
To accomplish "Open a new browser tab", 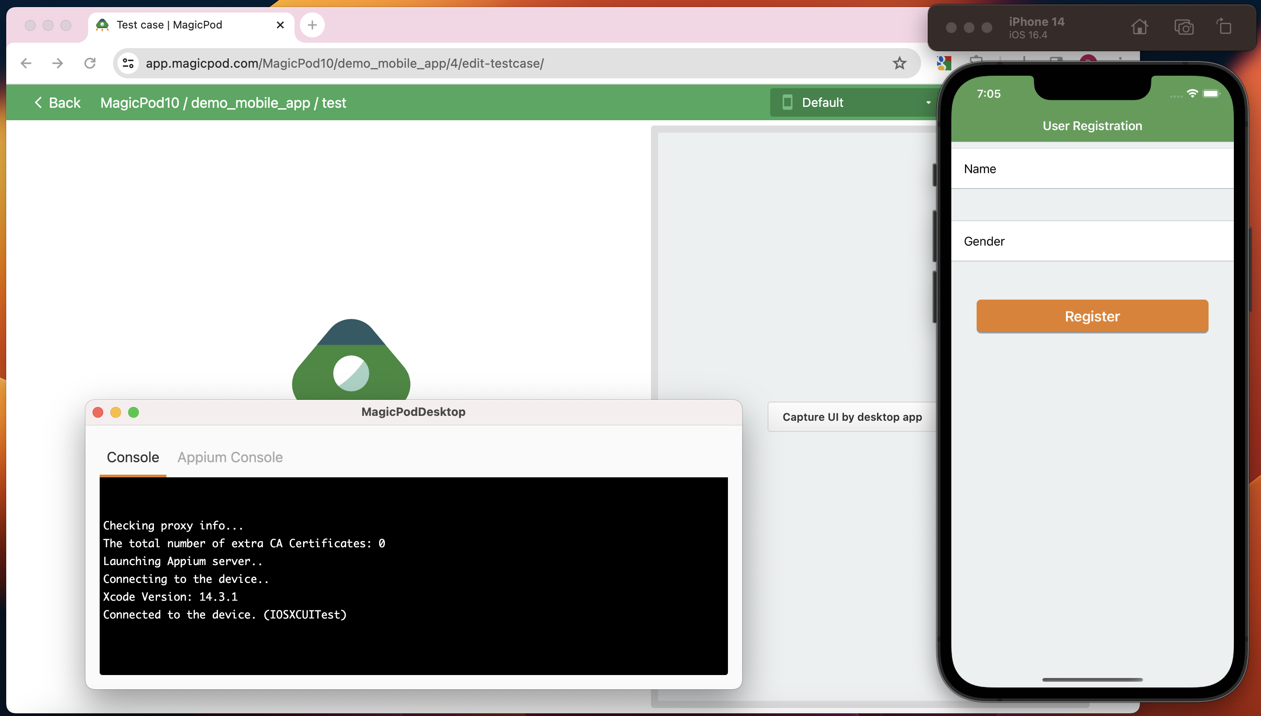I will (x=312, y=24).
